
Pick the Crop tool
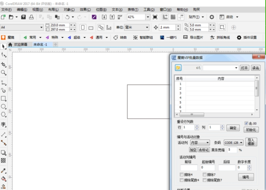point(3,65)
